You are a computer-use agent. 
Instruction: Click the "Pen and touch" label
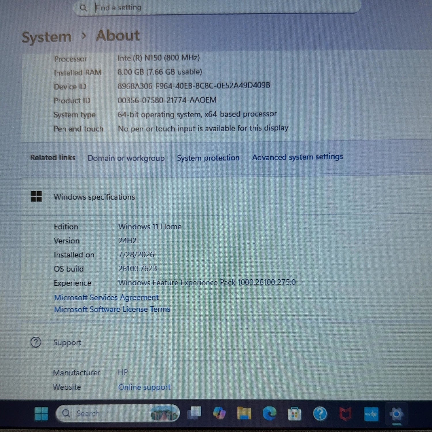click(79, 129)
